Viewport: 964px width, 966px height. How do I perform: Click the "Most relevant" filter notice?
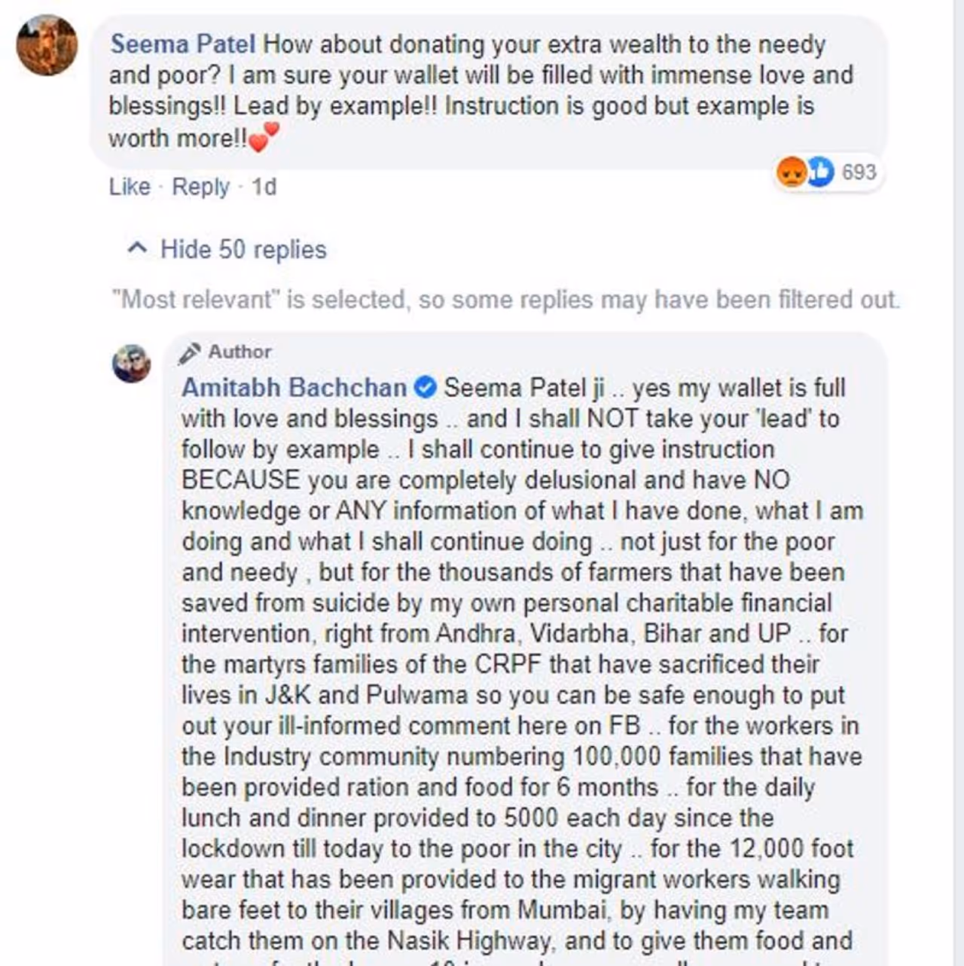click(505, 300)
